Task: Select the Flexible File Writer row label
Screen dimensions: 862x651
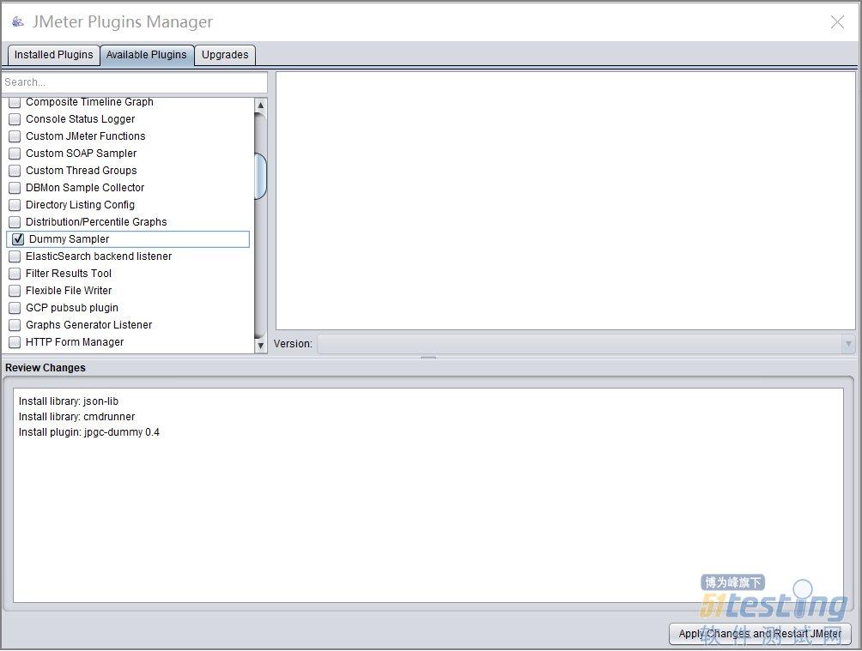Action: (69, 291)
